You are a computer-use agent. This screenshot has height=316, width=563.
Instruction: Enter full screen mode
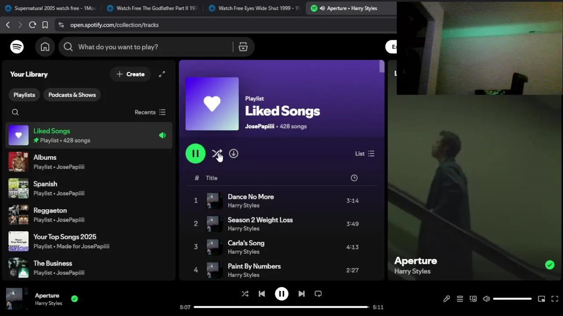click(x=555, y=299)
